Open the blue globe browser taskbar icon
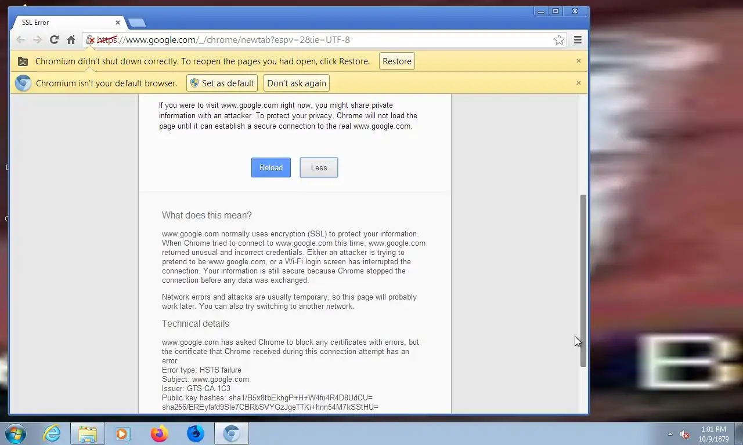The height and width of the screenshot is (445, 743). tap(196, 433)
